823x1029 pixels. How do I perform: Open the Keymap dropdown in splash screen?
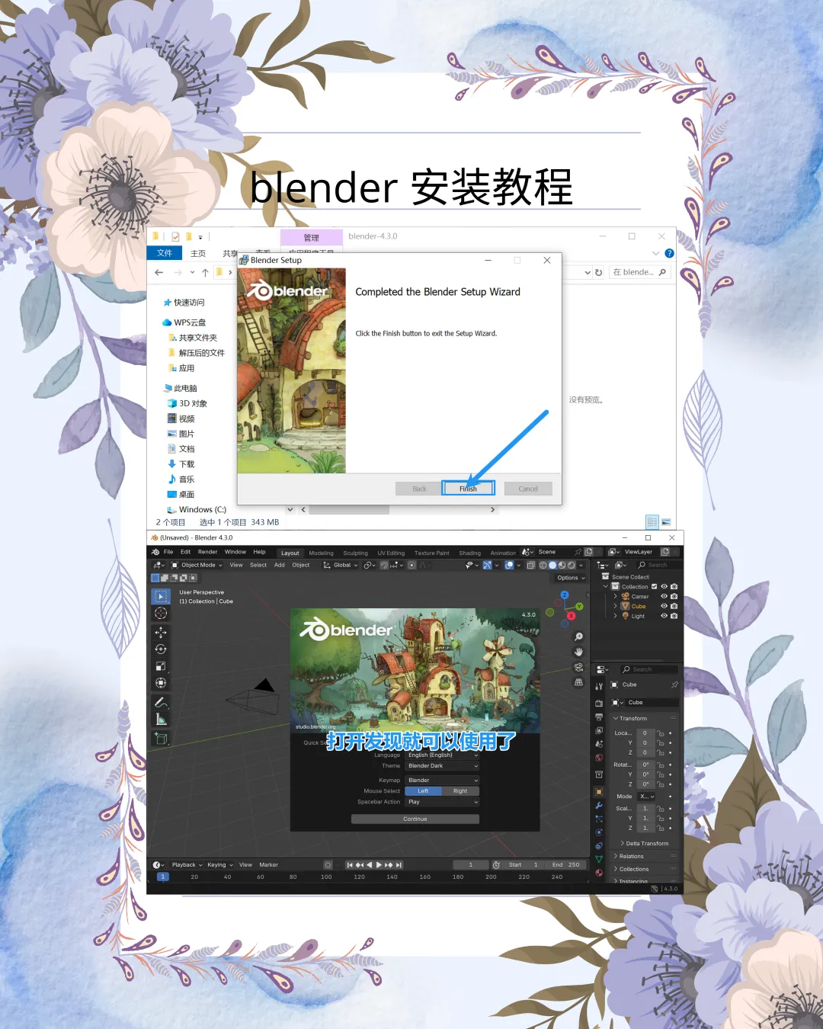tap(442, 780)
